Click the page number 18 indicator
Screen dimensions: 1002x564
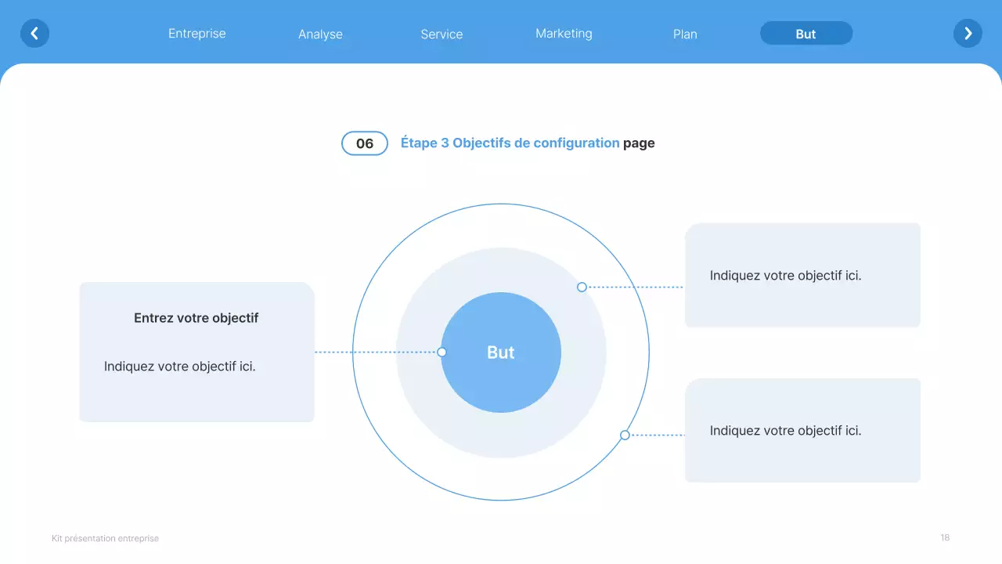pyautogui.click(x=944, y=537)
